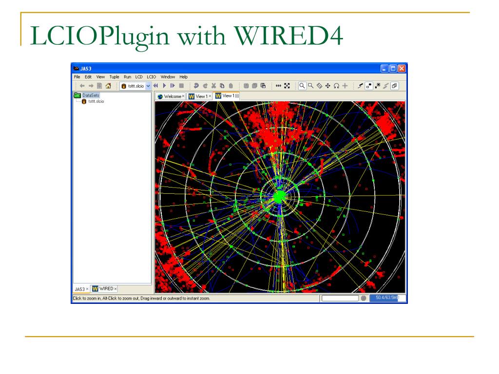The width and height of the screenshot is (499, 374).
Task: Click the cut scissors icon
Action: click(213, 86)
